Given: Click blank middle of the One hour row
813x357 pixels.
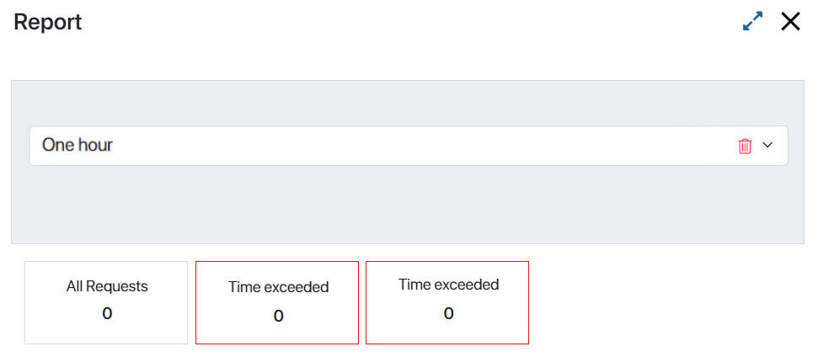Looking at the screenshot, I should 415,146.
